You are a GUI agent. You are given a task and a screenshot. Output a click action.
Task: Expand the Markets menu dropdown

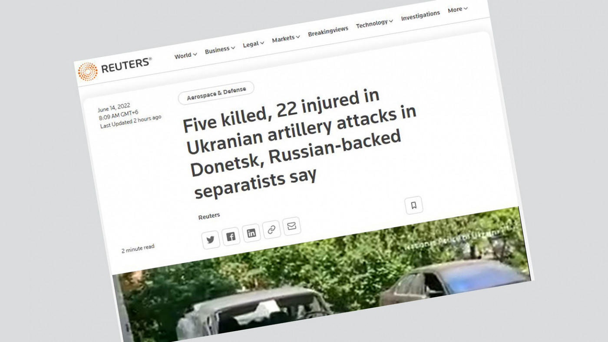click(286, 39)
